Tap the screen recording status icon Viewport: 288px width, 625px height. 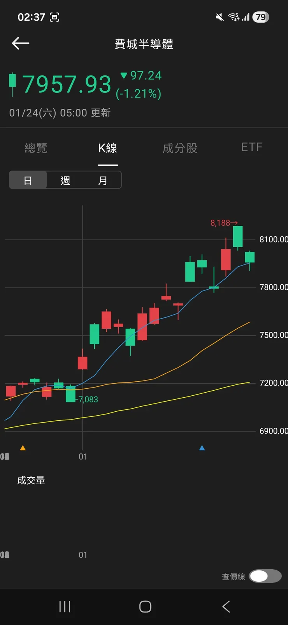coord(54,17)
